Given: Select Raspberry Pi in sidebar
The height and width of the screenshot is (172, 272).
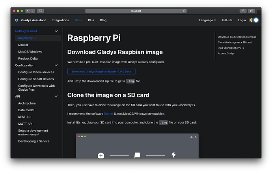Looking at the screenshot, I should click(x=38, y=38).
